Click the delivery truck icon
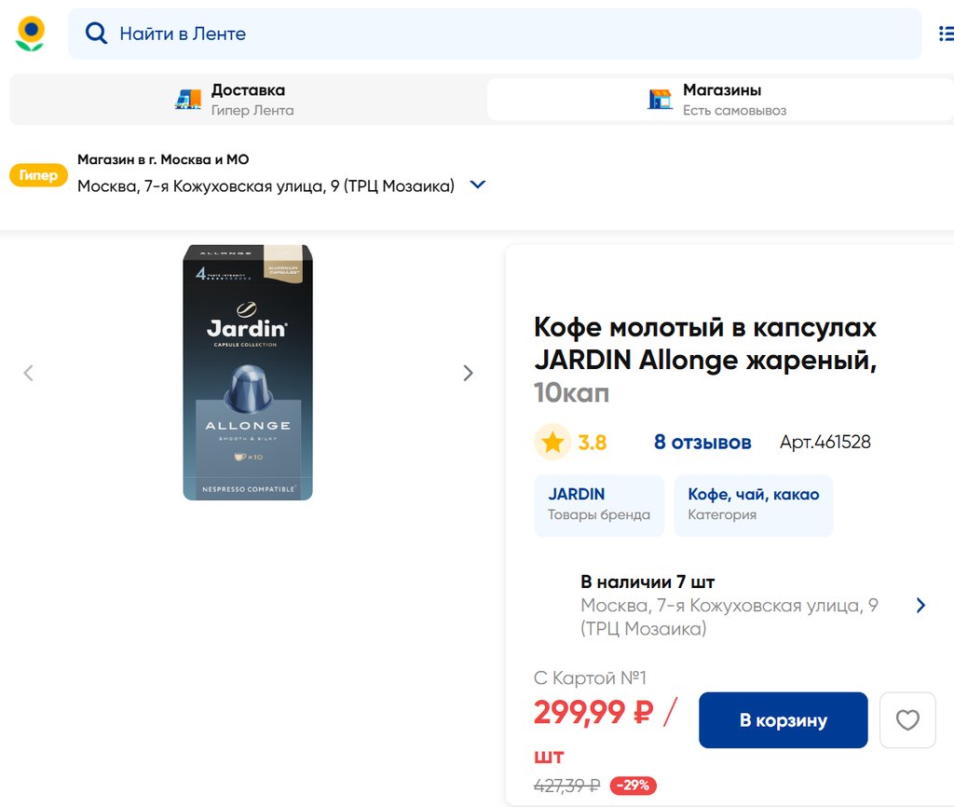 click(188, 99)
